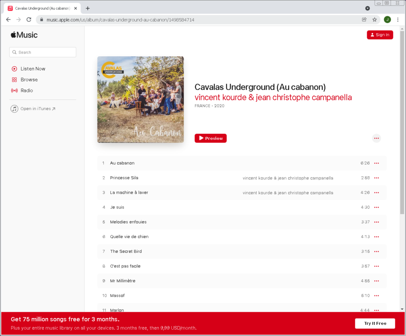Select track 6 Quelle vie de chien
The width and height of the screenshot is (406, 336).
[x=242, y=237]
